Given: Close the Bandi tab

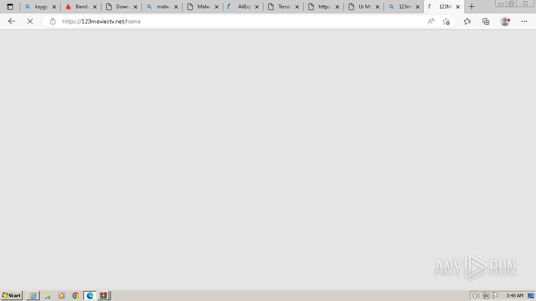Looking at the screenshot, I should pyautogui.click(x=95, y=7).
